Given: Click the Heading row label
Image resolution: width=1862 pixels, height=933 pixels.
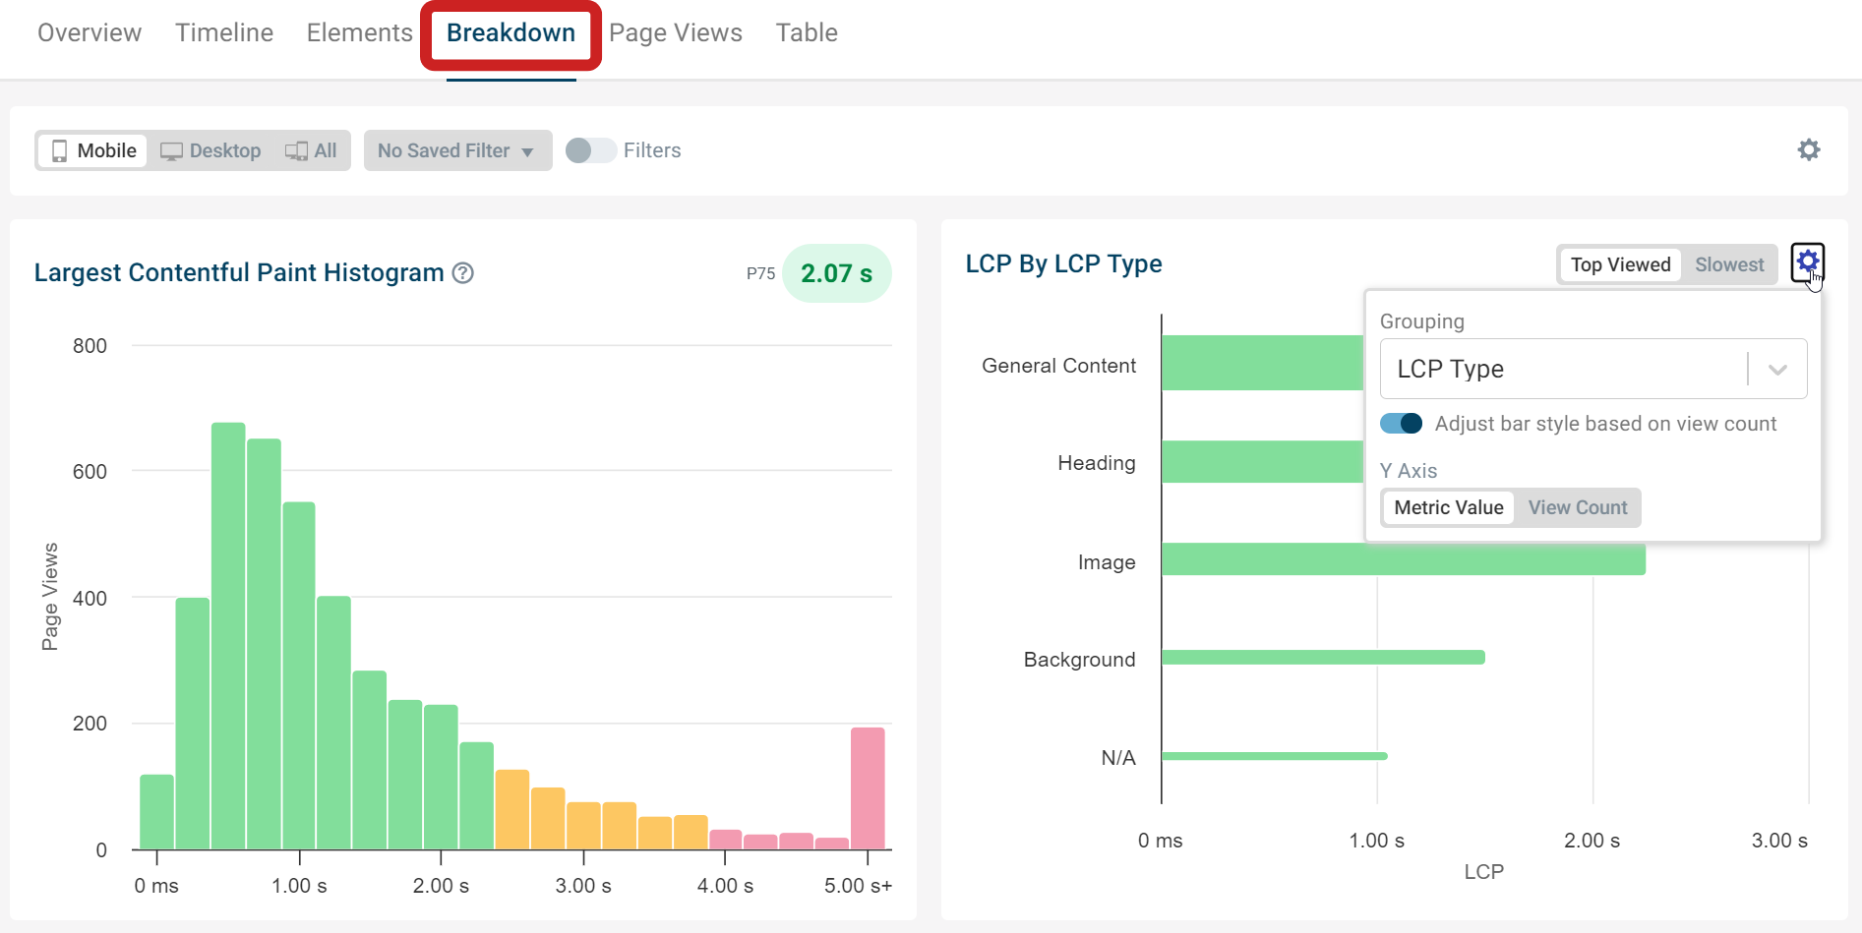Looking at the screenshot, I should (x=1097, y=463).
